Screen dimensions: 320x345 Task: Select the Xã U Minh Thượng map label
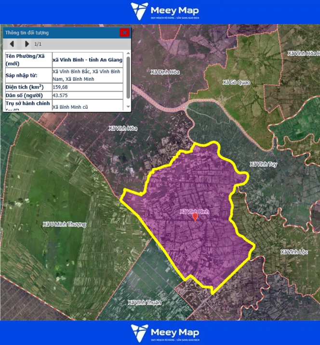tap(64, 224)
